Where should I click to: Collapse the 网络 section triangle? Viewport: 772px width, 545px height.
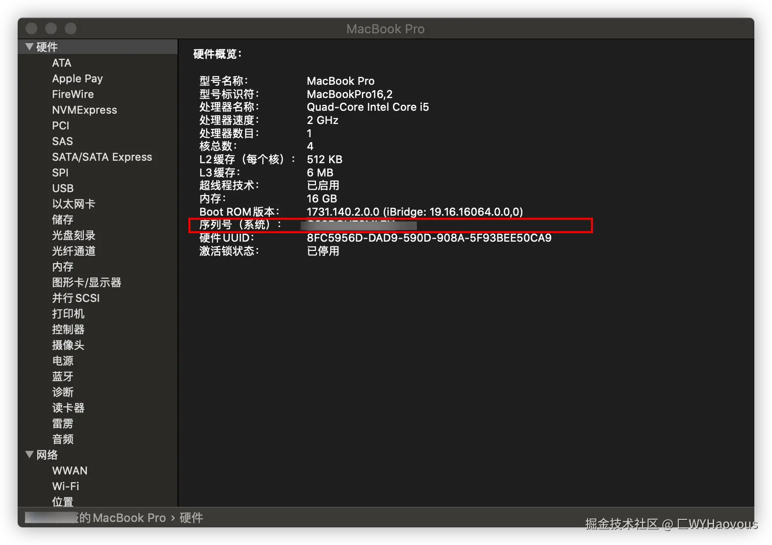(29, 454)
